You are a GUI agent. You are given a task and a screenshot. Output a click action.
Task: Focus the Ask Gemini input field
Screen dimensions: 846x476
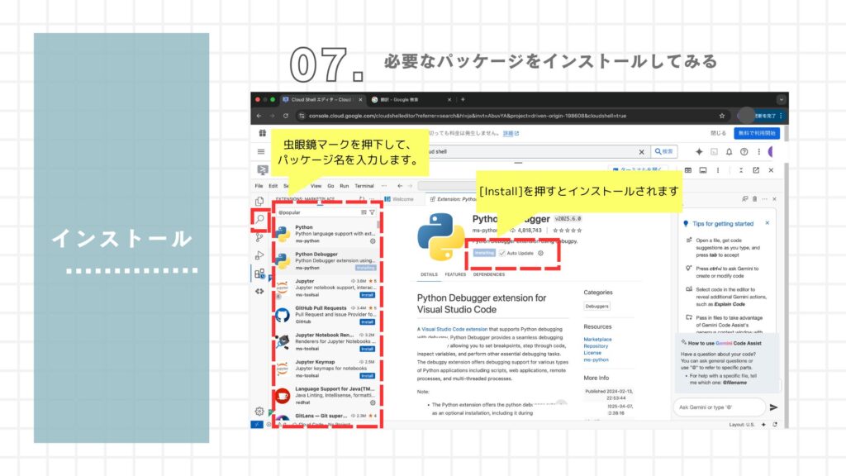tap(720, 407)
